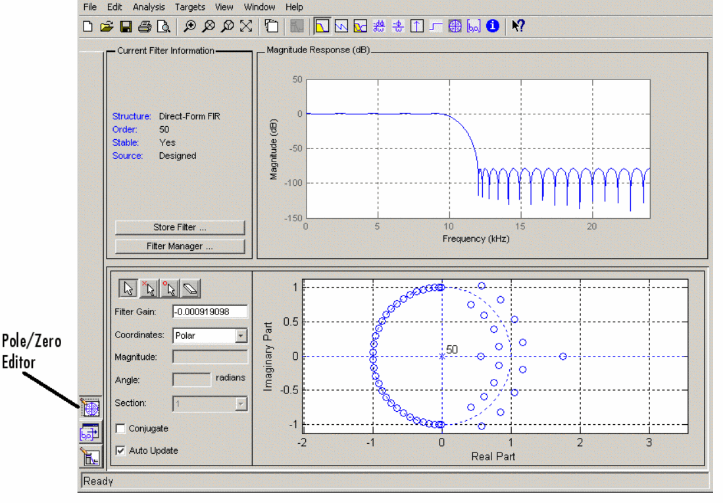Select the Add Pole tool
This screenshot has width=723, height=503.
point(150,288)
